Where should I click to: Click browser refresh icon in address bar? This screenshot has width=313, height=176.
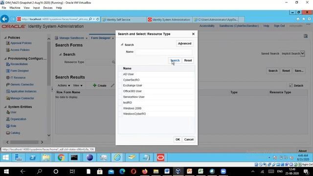tap(97, 19)
